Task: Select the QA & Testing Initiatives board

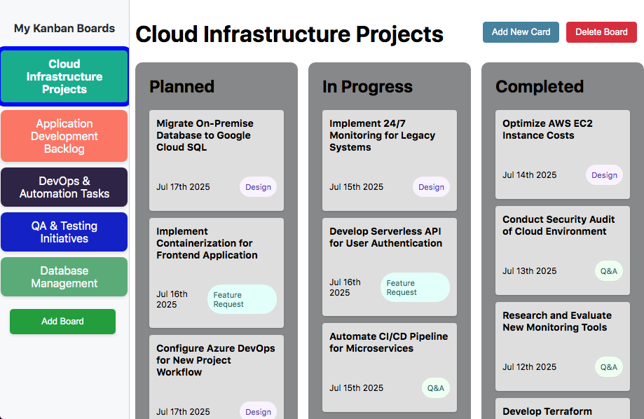Action: coord(64,232)
